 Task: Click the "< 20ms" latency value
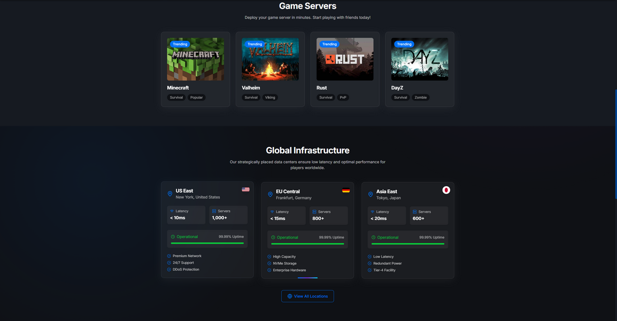(x=379, y=219)
